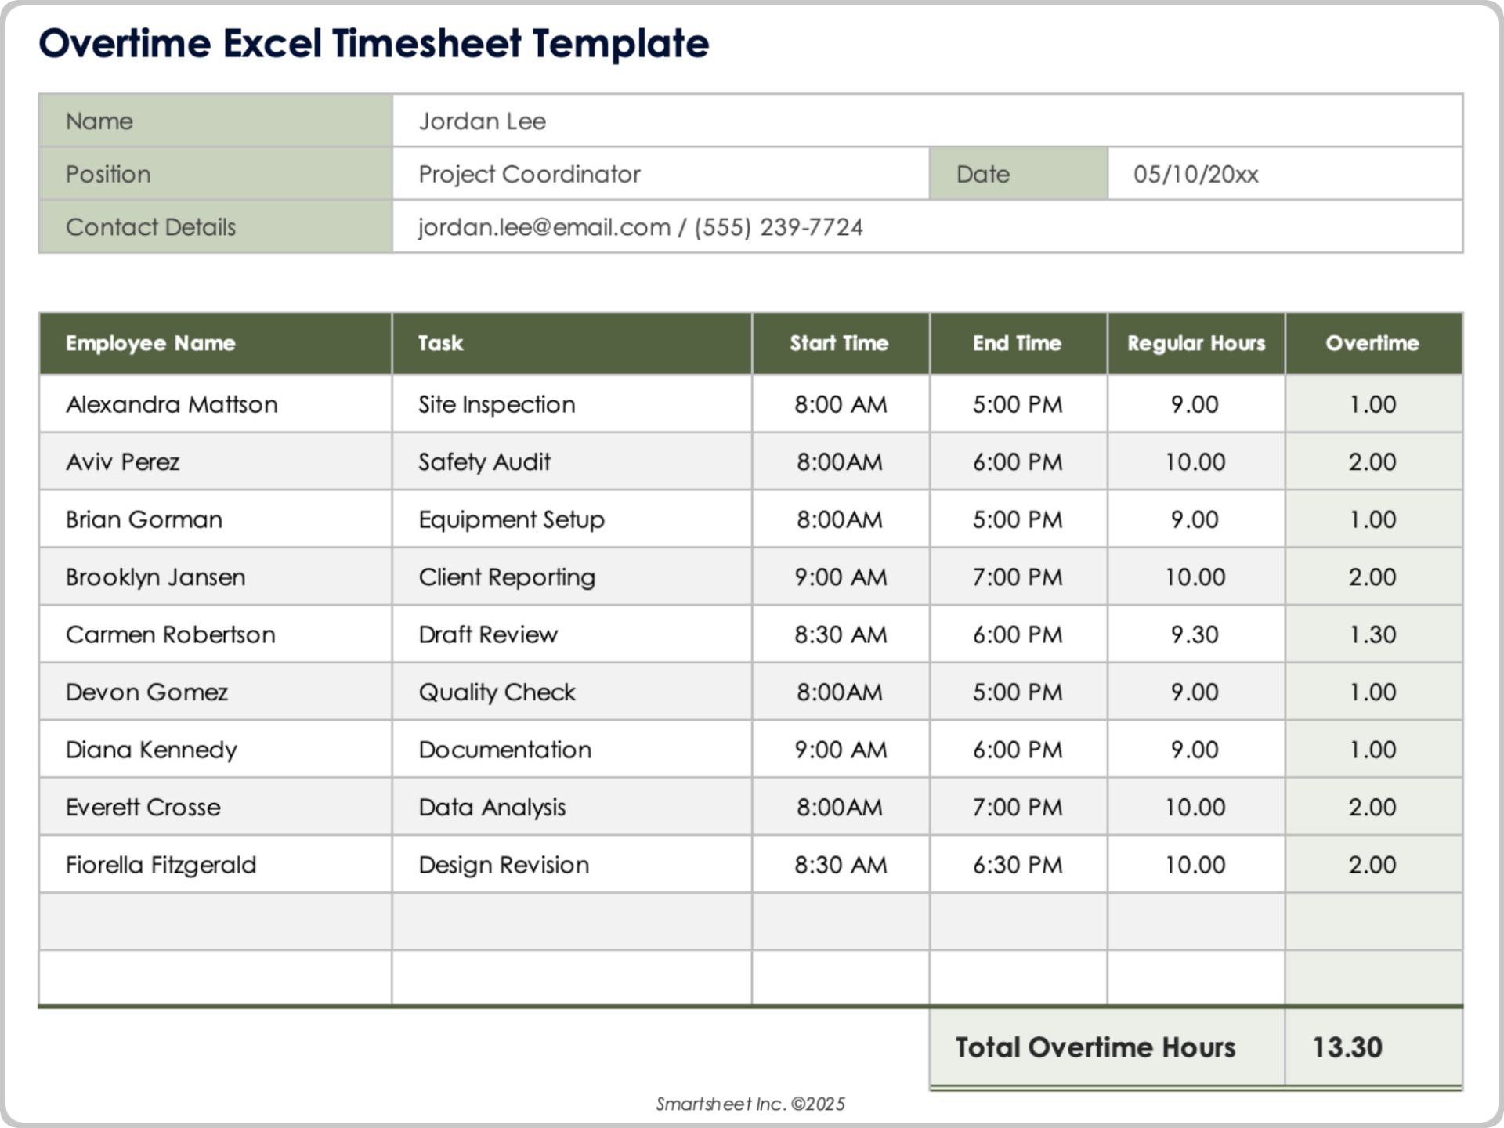Select the Regular Hours column header
This screenshot has height=1128, width=1504.
[x=1195, y=343]
